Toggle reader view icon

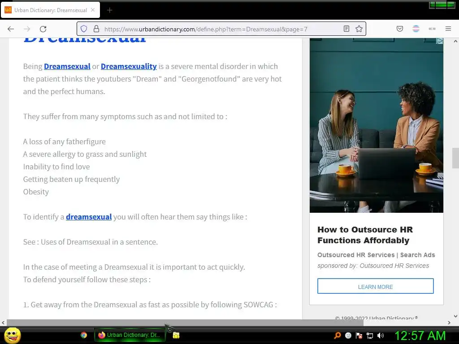346,29
